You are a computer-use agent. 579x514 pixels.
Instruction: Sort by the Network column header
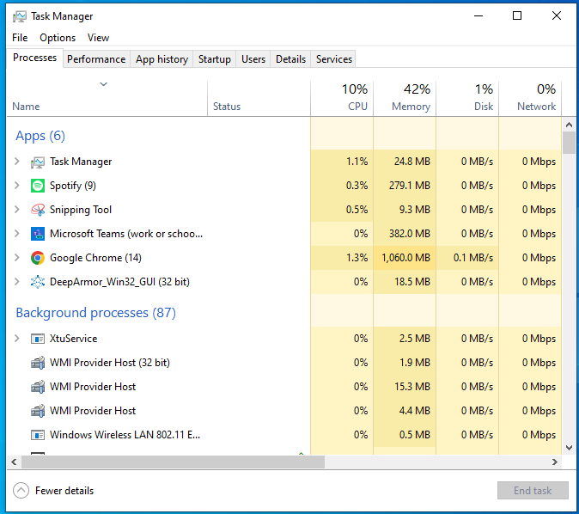530,99
